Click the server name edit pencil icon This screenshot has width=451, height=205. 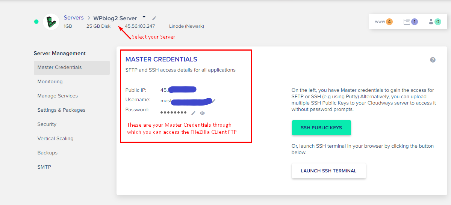point(154,18)
